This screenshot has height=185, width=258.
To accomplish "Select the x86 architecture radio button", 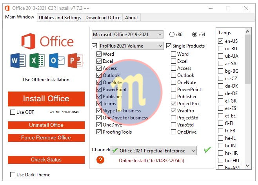I will [172, 35].
